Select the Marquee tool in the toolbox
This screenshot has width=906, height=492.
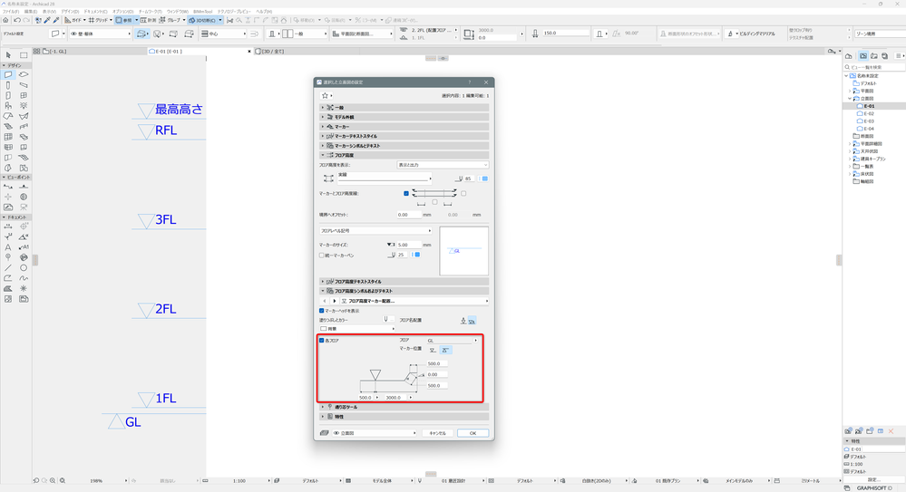[24, 55]
